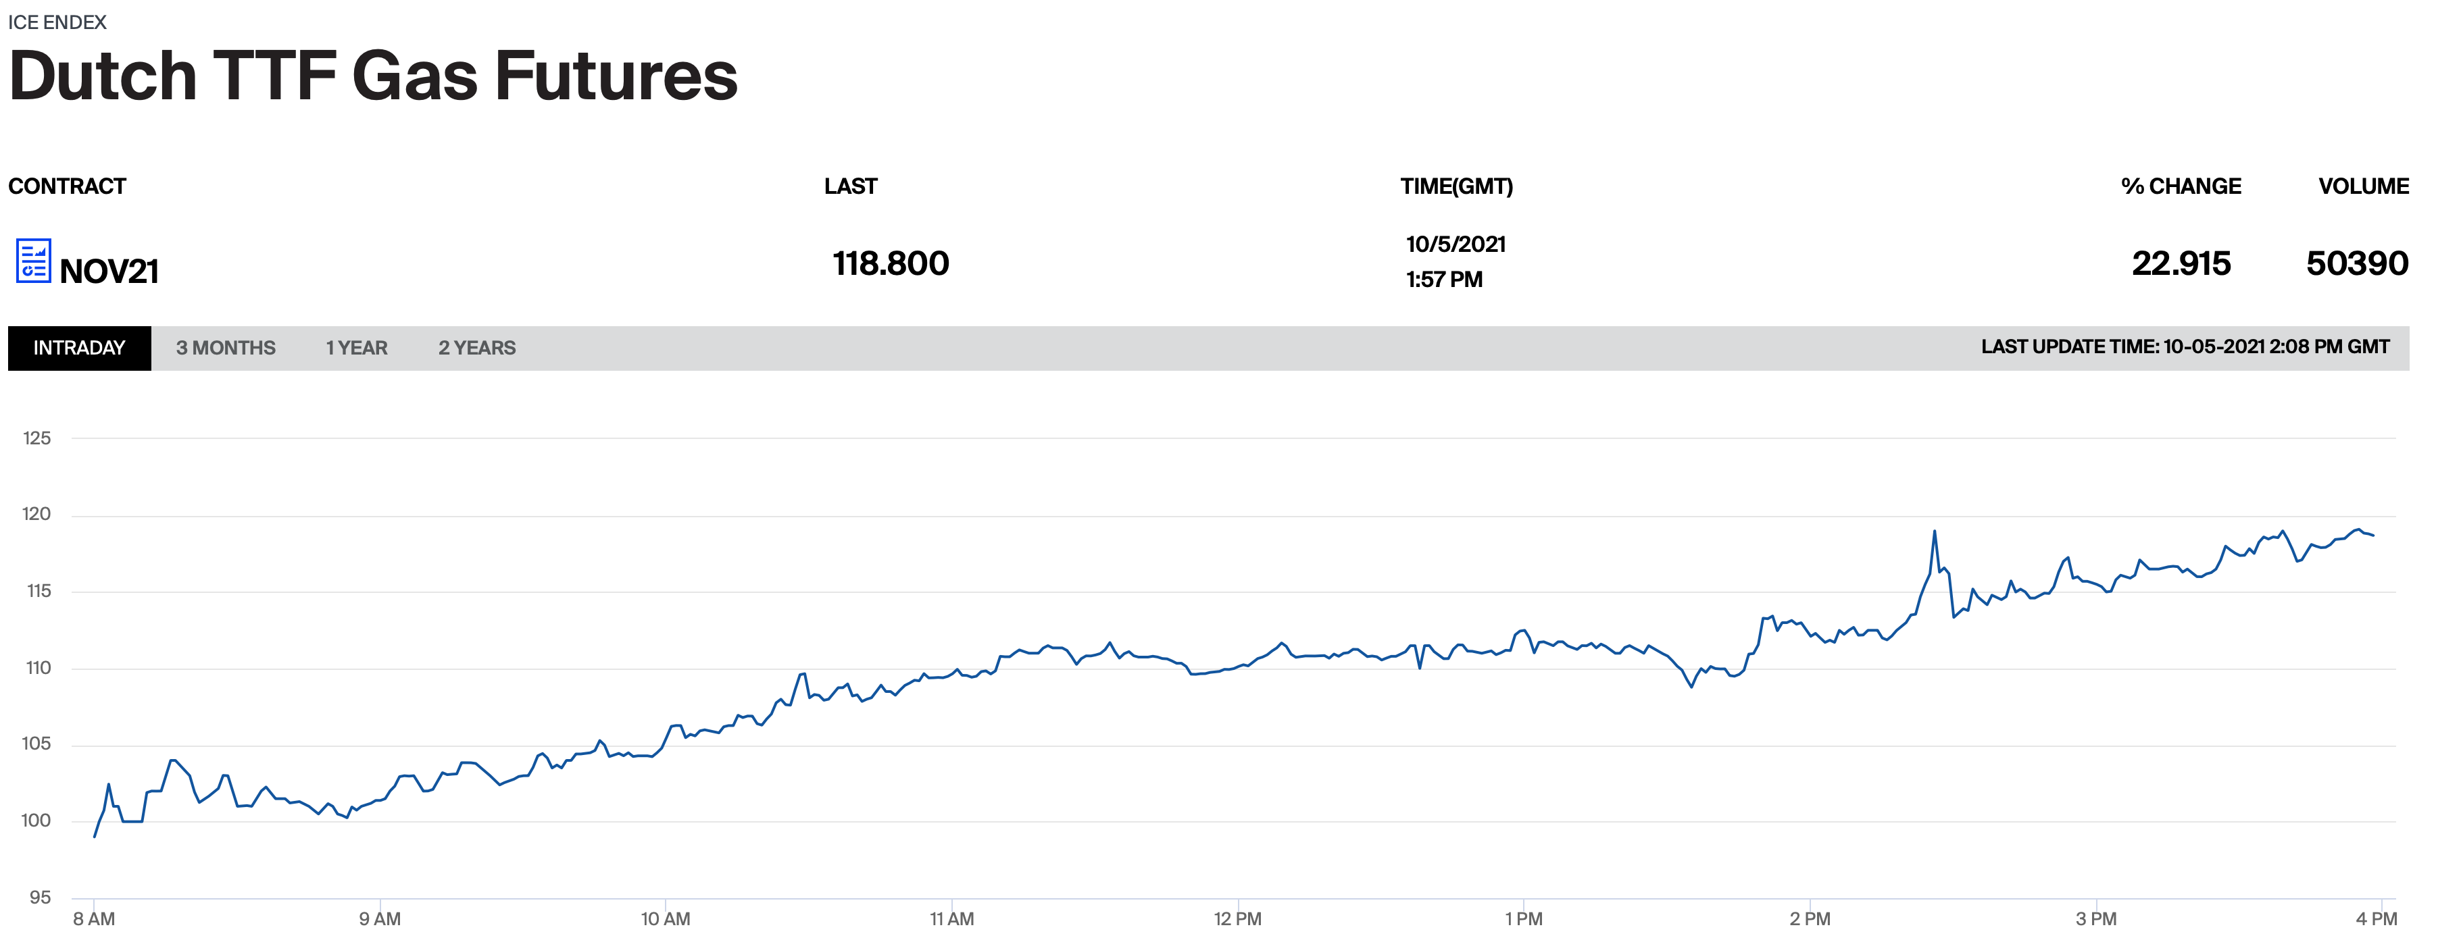Click the ICE ENDEX label
This screenshot has width=2461, height=936.
click(57, 22)
